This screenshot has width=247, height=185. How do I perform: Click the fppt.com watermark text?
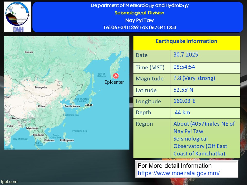click(x=9, y=182)
